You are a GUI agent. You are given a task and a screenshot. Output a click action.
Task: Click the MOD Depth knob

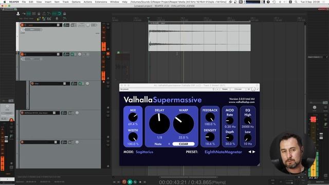[x=230, y=138]
